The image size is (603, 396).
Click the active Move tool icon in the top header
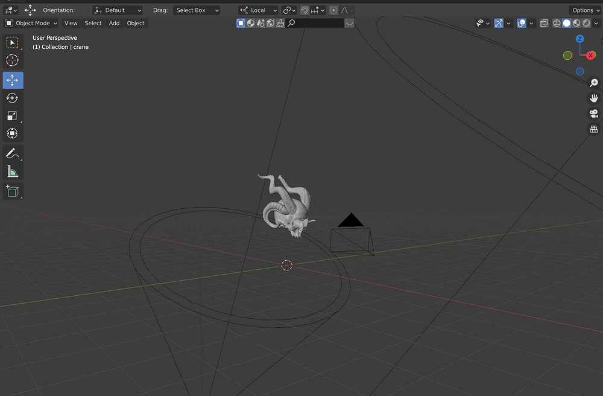[x=30, y=10]
